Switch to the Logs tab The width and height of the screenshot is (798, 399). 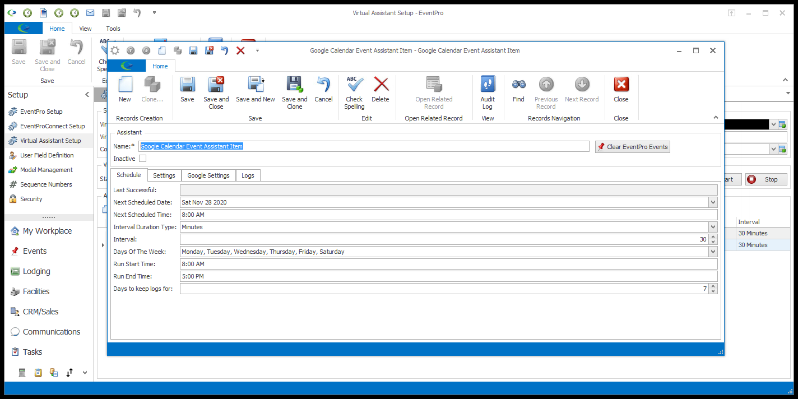tap(248, 175)
